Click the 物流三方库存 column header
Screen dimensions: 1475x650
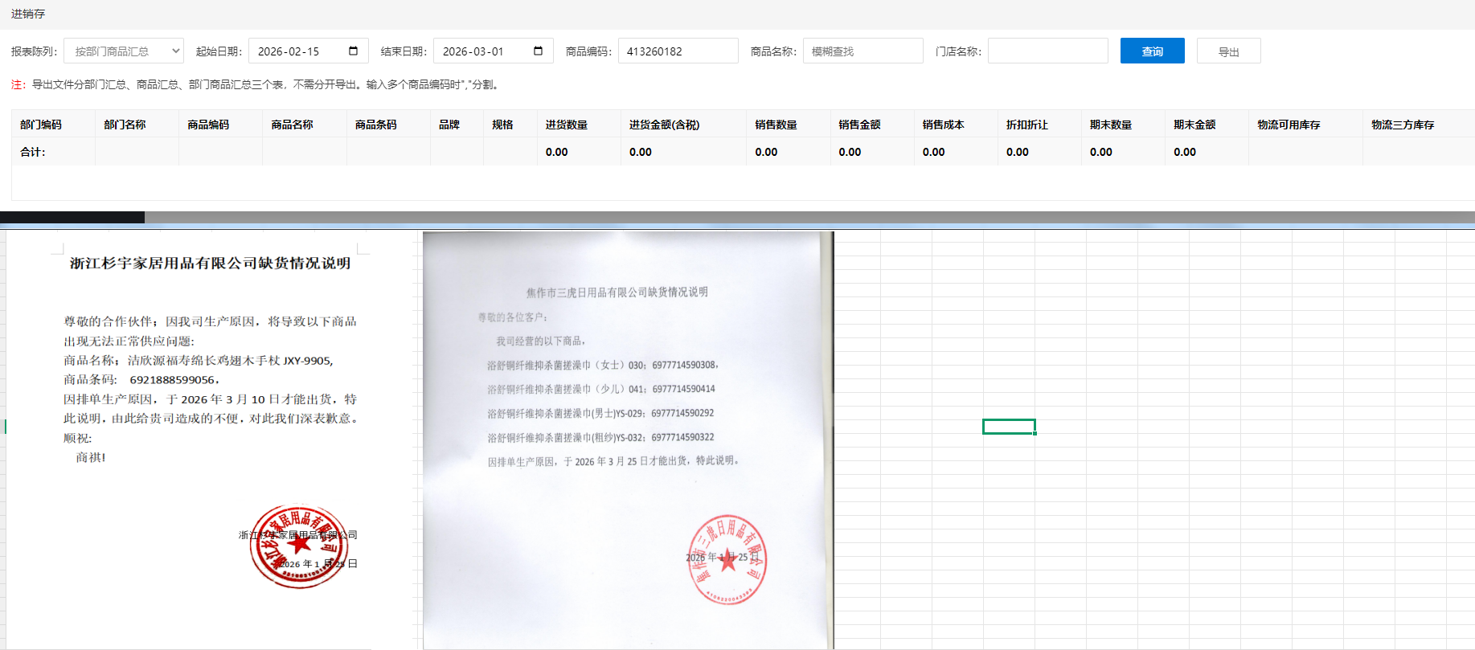click(x=1403, y=125)
